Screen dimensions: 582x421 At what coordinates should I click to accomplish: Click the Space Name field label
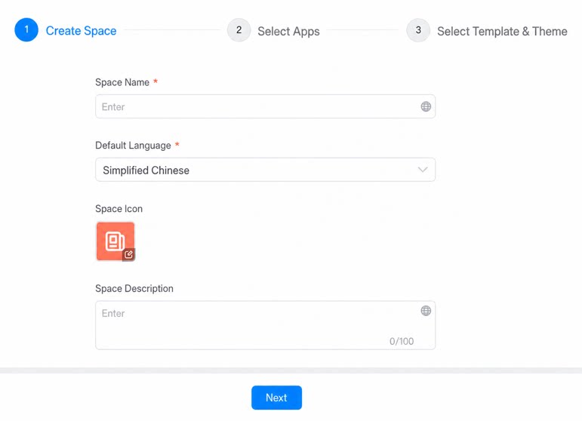[122, 82]
